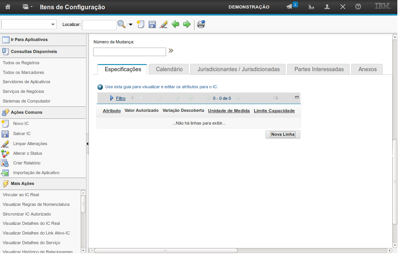Open the user profile icon
Image resolution: width=409 pixels, height=255 pixels.
pos(327,7)
